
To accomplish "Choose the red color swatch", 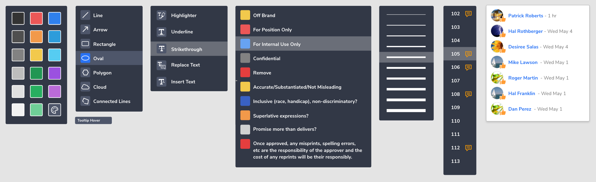I will [x=36, y=18].
